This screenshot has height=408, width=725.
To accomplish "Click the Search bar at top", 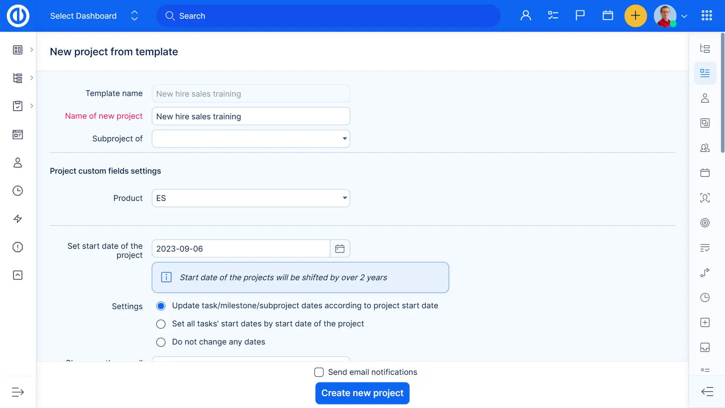I will pos(328,16).
